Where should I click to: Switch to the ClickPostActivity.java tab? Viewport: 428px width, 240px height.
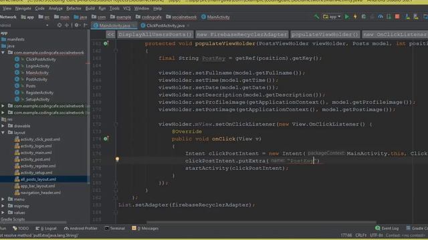coord(165,25)
